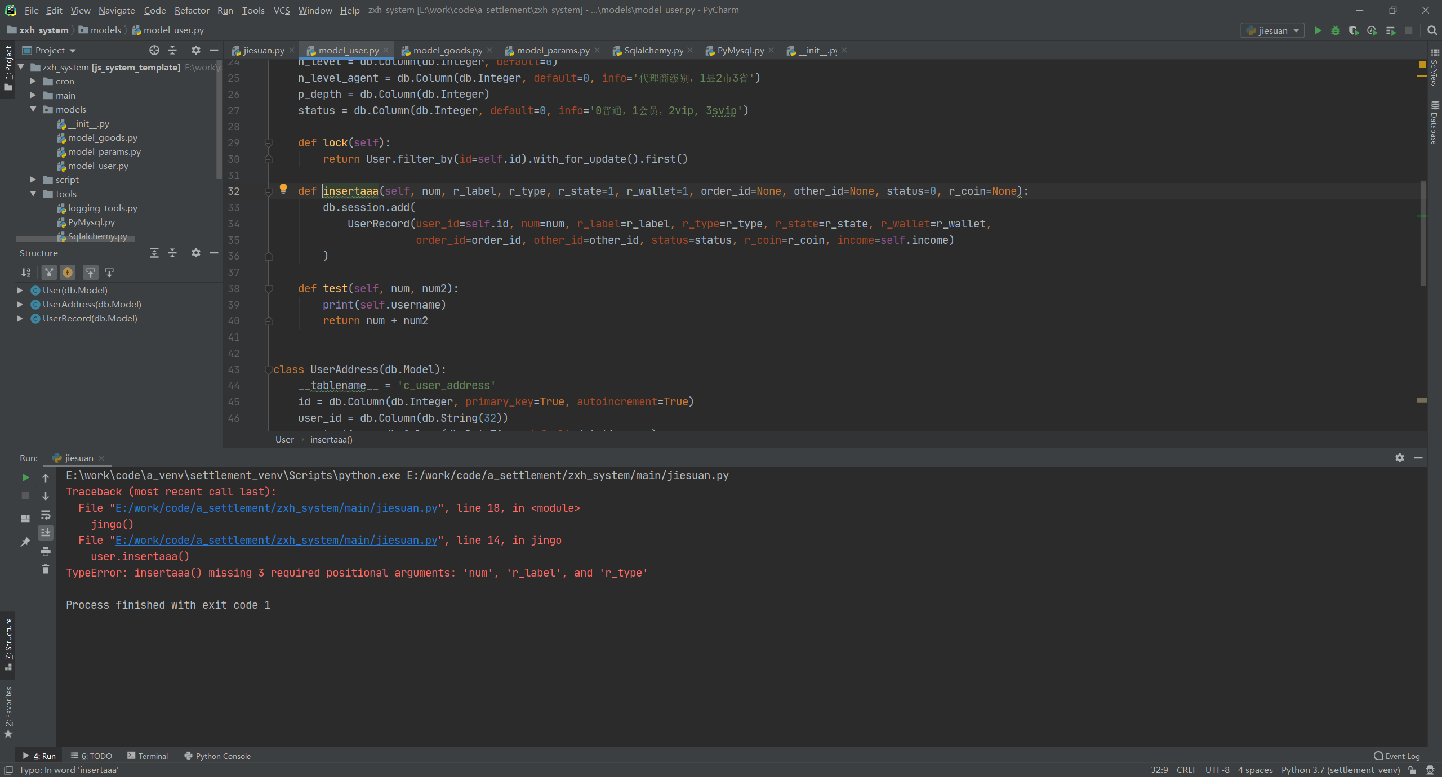
Task: Click the trash clear-output icon in Run panel
Action: coord(46,569)
